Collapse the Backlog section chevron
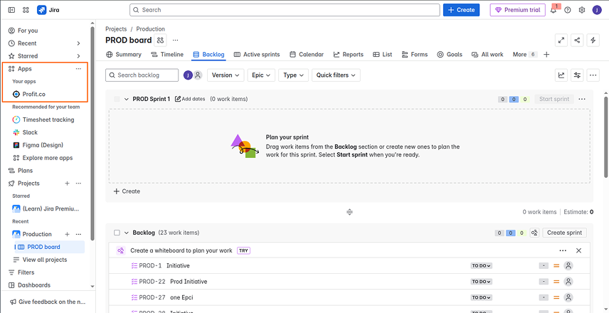Image resolution: width=609 pixels, height=313 pixels. pyautogui.click(x=126, y=233)
